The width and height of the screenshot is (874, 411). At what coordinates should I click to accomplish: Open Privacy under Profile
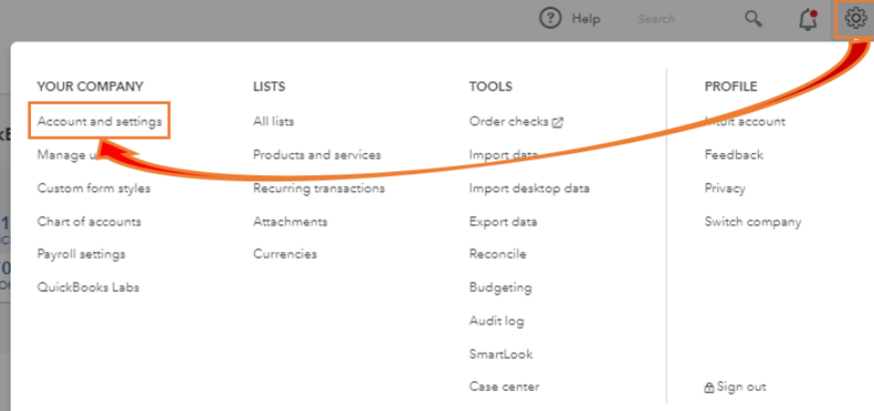(x=724, y=188)
